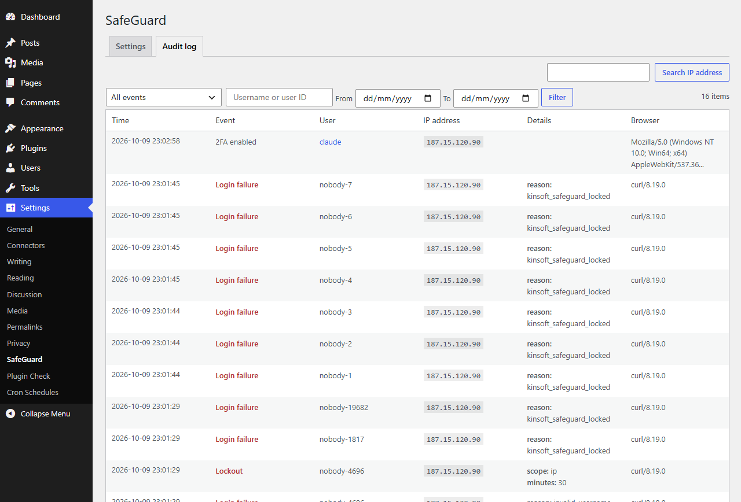Open Connectors settings submenu item

(25, 245)
